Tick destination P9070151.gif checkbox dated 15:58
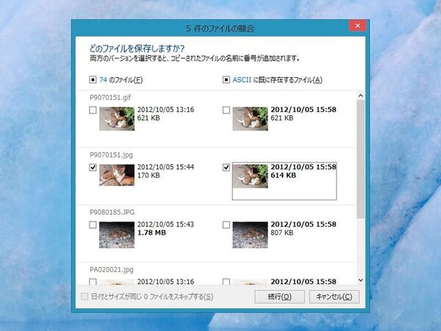 (226, 110)
